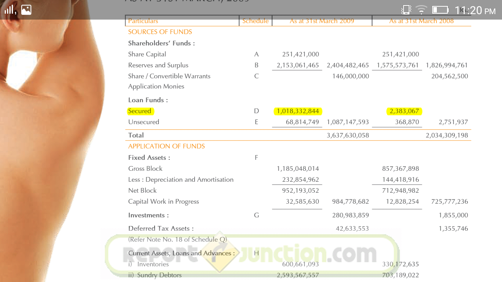Select the 'Schedule' column header
Screen dimensions: 502x282
(x=255, y=21)
